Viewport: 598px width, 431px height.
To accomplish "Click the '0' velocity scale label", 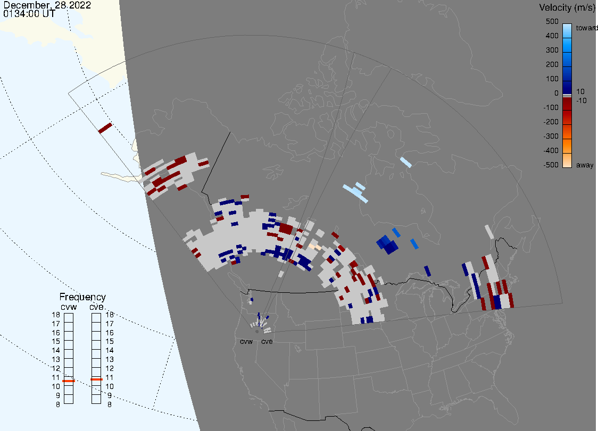I will pyautogui.click(x=557, y=94).
